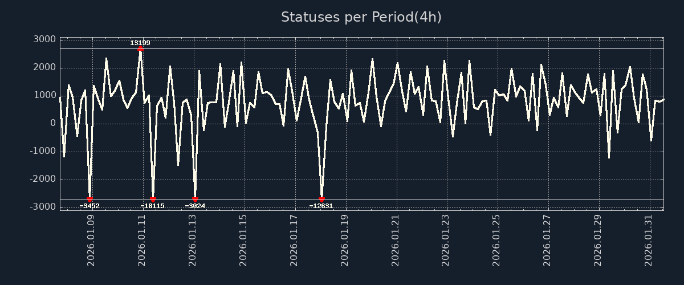This screenshot has height=285, width=684.
Task: Click the red low marker near 2026.01.13
Action: pos(195,199)
